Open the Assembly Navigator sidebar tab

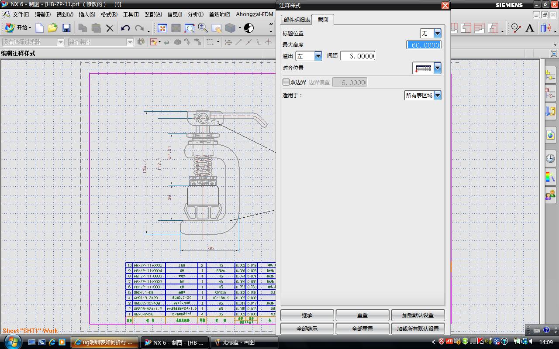tap(550, 75)
